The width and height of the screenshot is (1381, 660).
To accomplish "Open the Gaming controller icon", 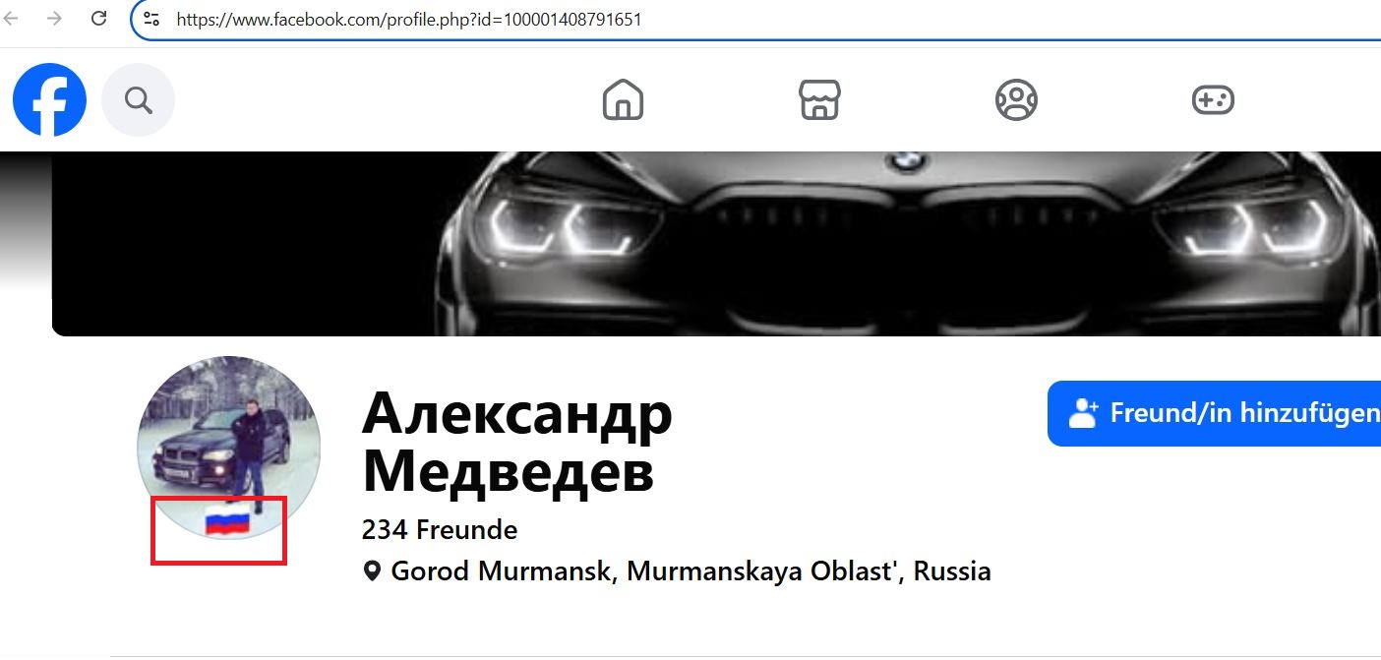I will pyautogui.click(x=1213, y=99).
